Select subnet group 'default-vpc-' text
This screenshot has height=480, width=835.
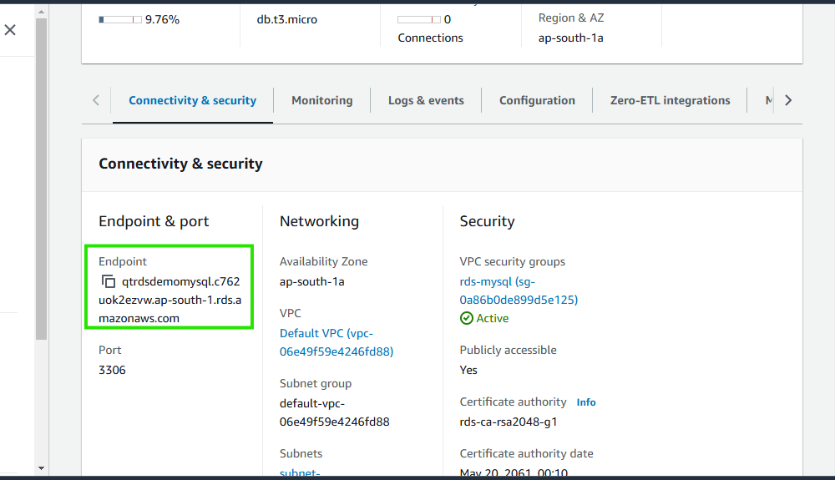[312, 403]
